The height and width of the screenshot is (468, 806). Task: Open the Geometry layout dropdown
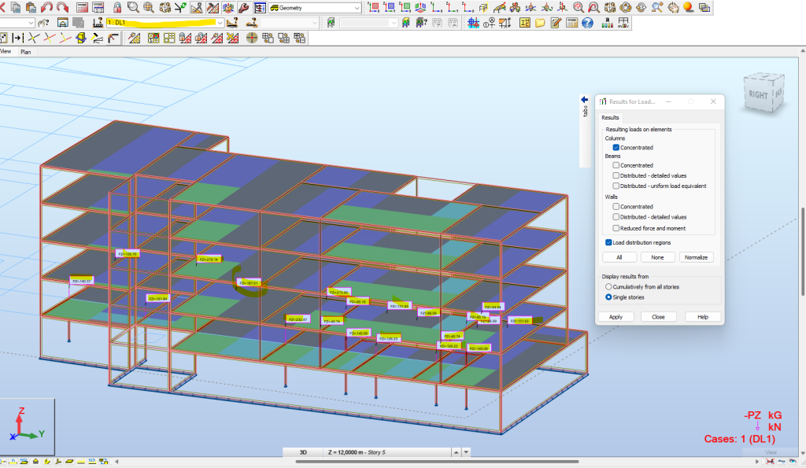(x=357, y=7)
